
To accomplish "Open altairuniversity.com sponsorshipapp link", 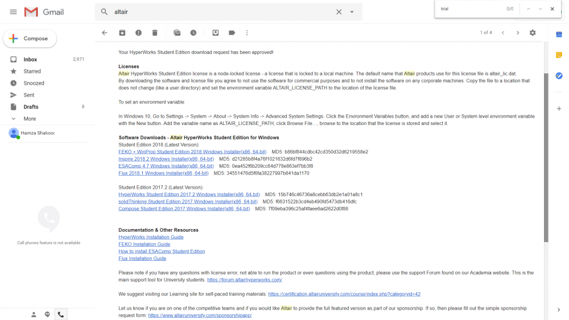I will (200, 315).
